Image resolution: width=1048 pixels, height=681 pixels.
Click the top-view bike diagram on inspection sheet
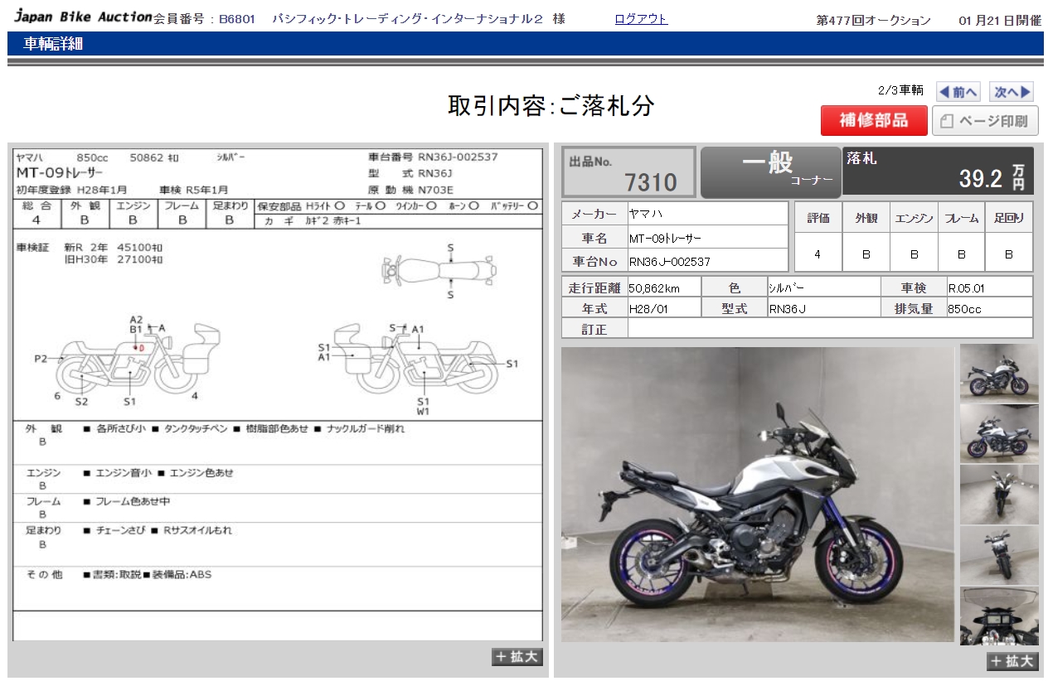(x=439, y=270)
